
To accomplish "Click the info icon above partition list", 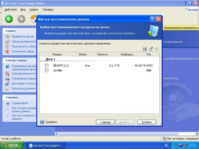I will (x=157, y=49).
